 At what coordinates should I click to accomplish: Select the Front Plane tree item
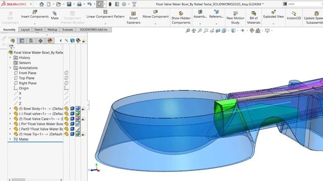click(x=28, y=73)
